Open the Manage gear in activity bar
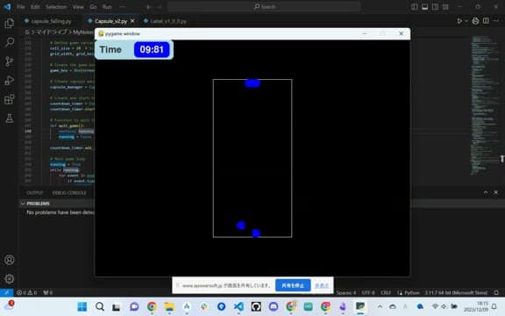Screen dimensions: 505x316 (x=10, y=278)
